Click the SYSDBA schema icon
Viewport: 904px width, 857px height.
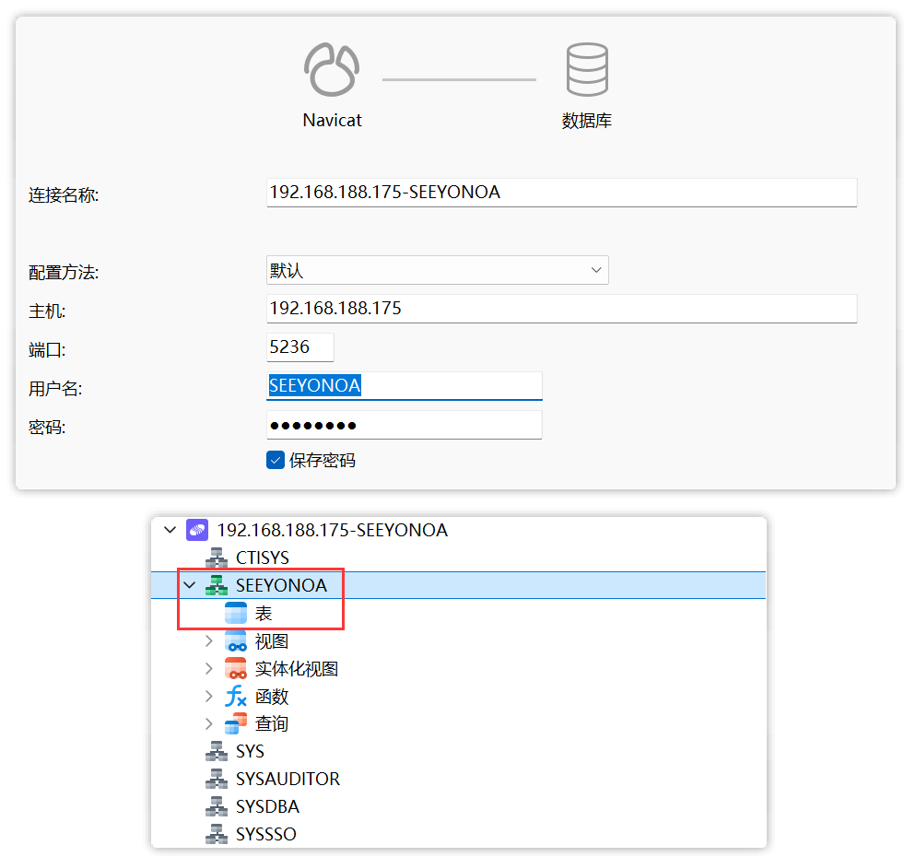click(217, 806)
